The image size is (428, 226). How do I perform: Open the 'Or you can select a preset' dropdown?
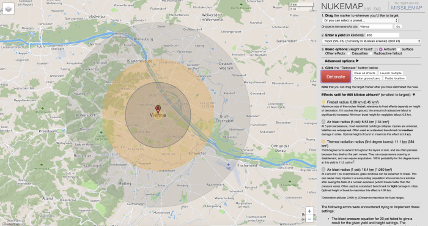pos(360,20)
